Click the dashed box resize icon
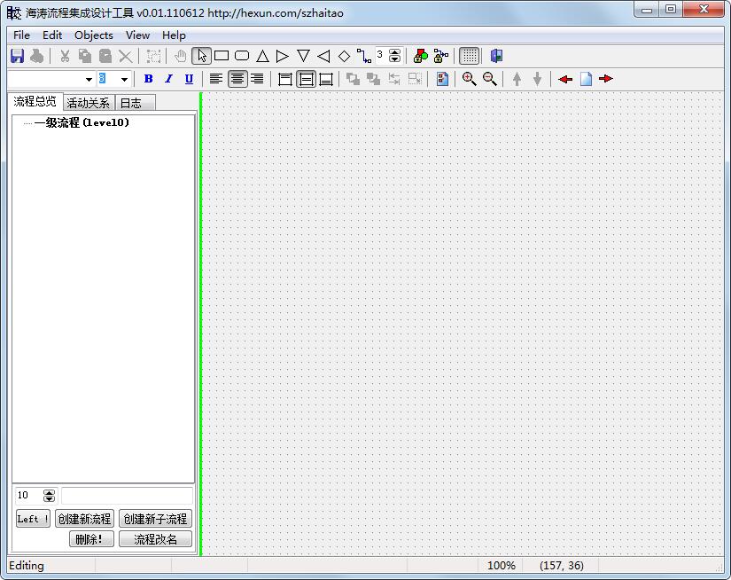 pyautogui.click(x=415, y=79)
